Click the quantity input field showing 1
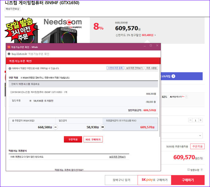The height and width of the screenshot is (187, 210). pyautogui.click(x=195, y=120)
